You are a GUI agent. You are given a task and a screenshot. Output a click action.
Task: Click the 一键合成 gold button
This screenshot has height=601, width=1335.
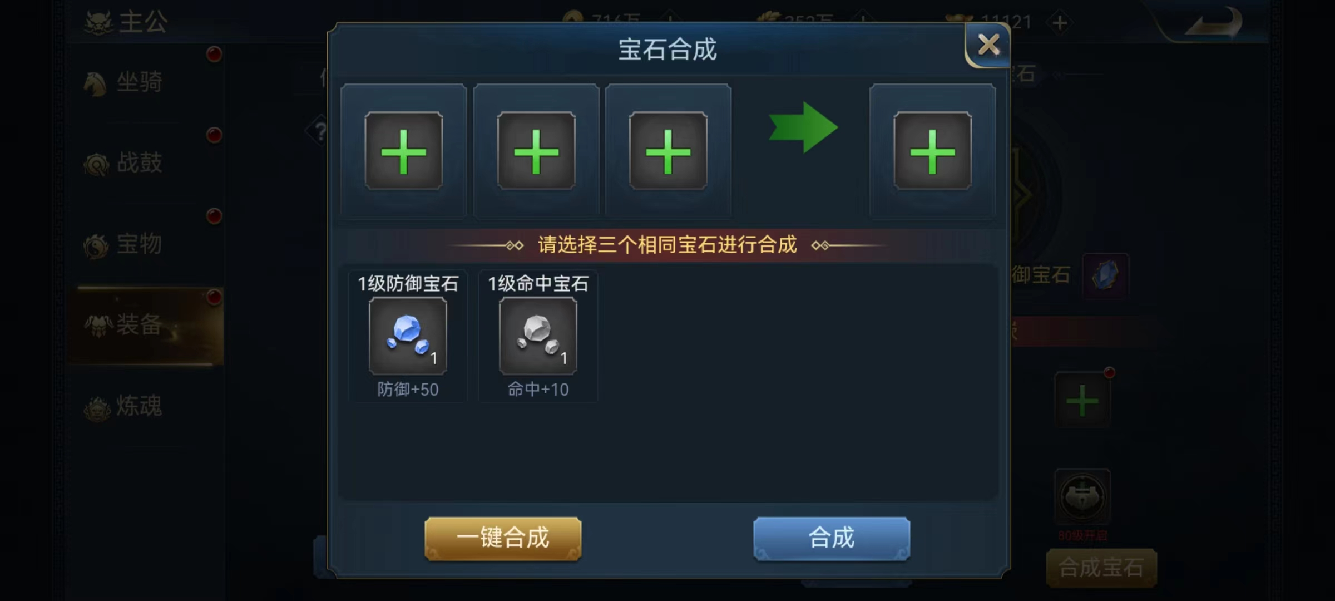coord(503,538)
